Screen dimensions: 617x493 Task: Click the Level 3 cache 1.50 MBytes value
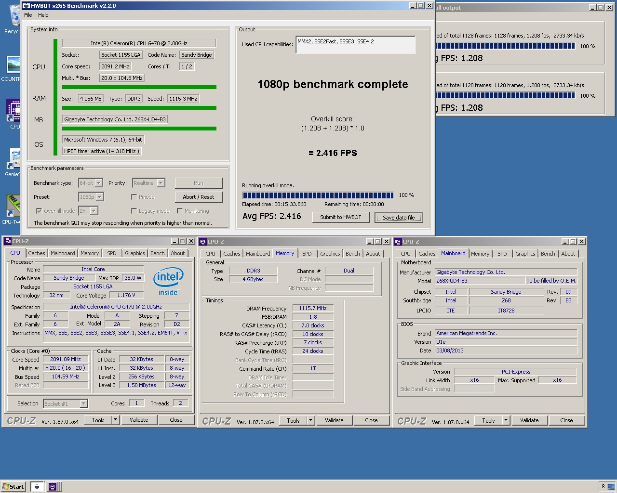(141, 385)
